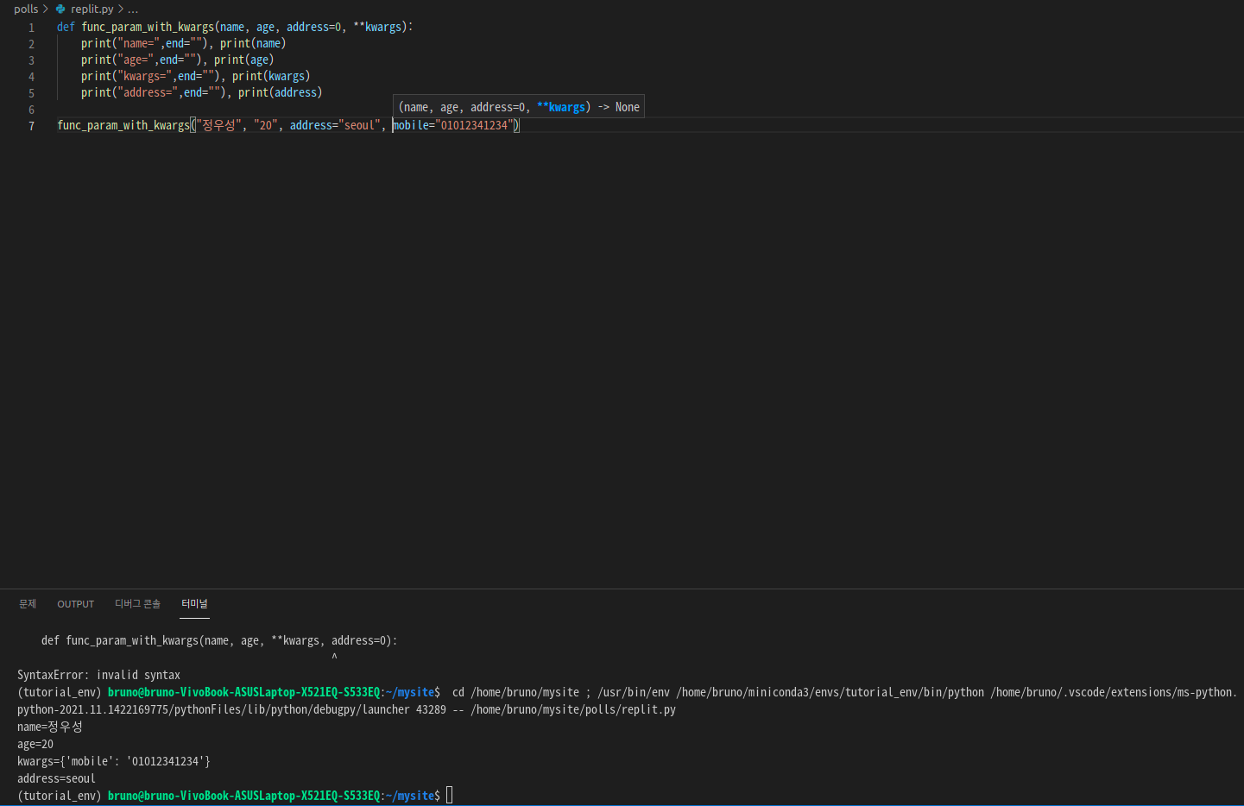Click the "kwargs=" string on line 4

(x=145, y=76)
